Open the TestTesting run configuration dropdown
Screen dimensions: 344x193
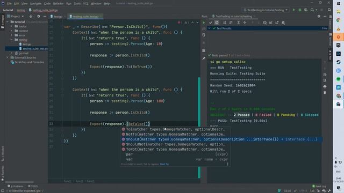tap(266, 10)
